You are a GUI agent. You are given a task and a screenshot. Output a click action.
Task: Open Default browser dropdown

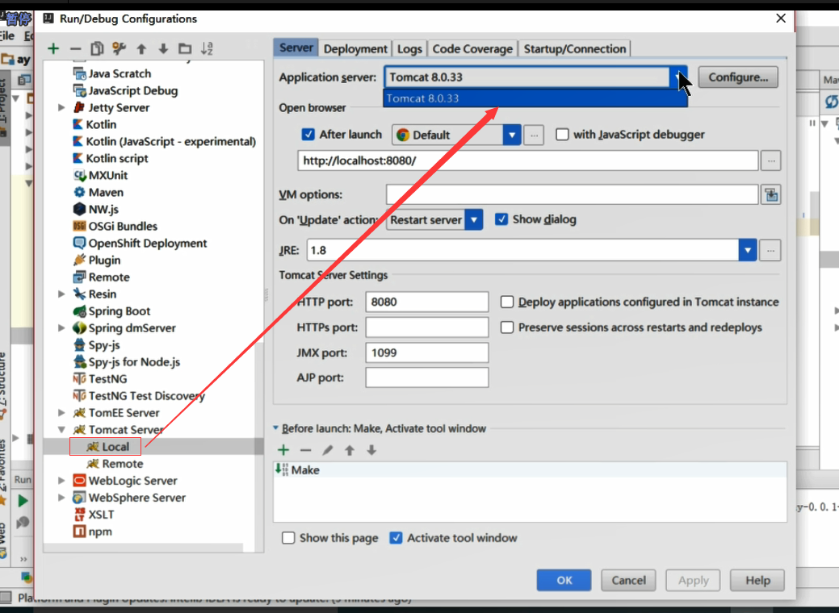(511, 135)
